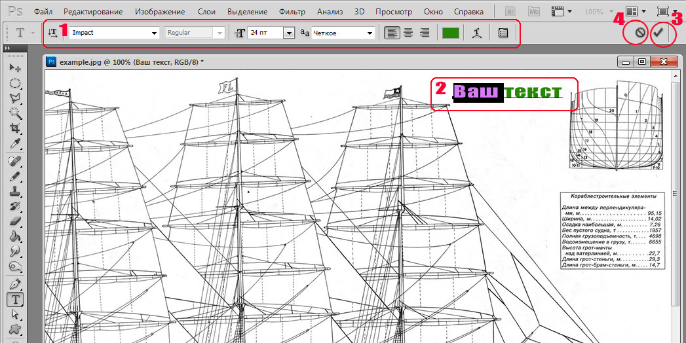Click the green text color swatch
The width and height of the screenshot is (686, 343).
(450, 33)
